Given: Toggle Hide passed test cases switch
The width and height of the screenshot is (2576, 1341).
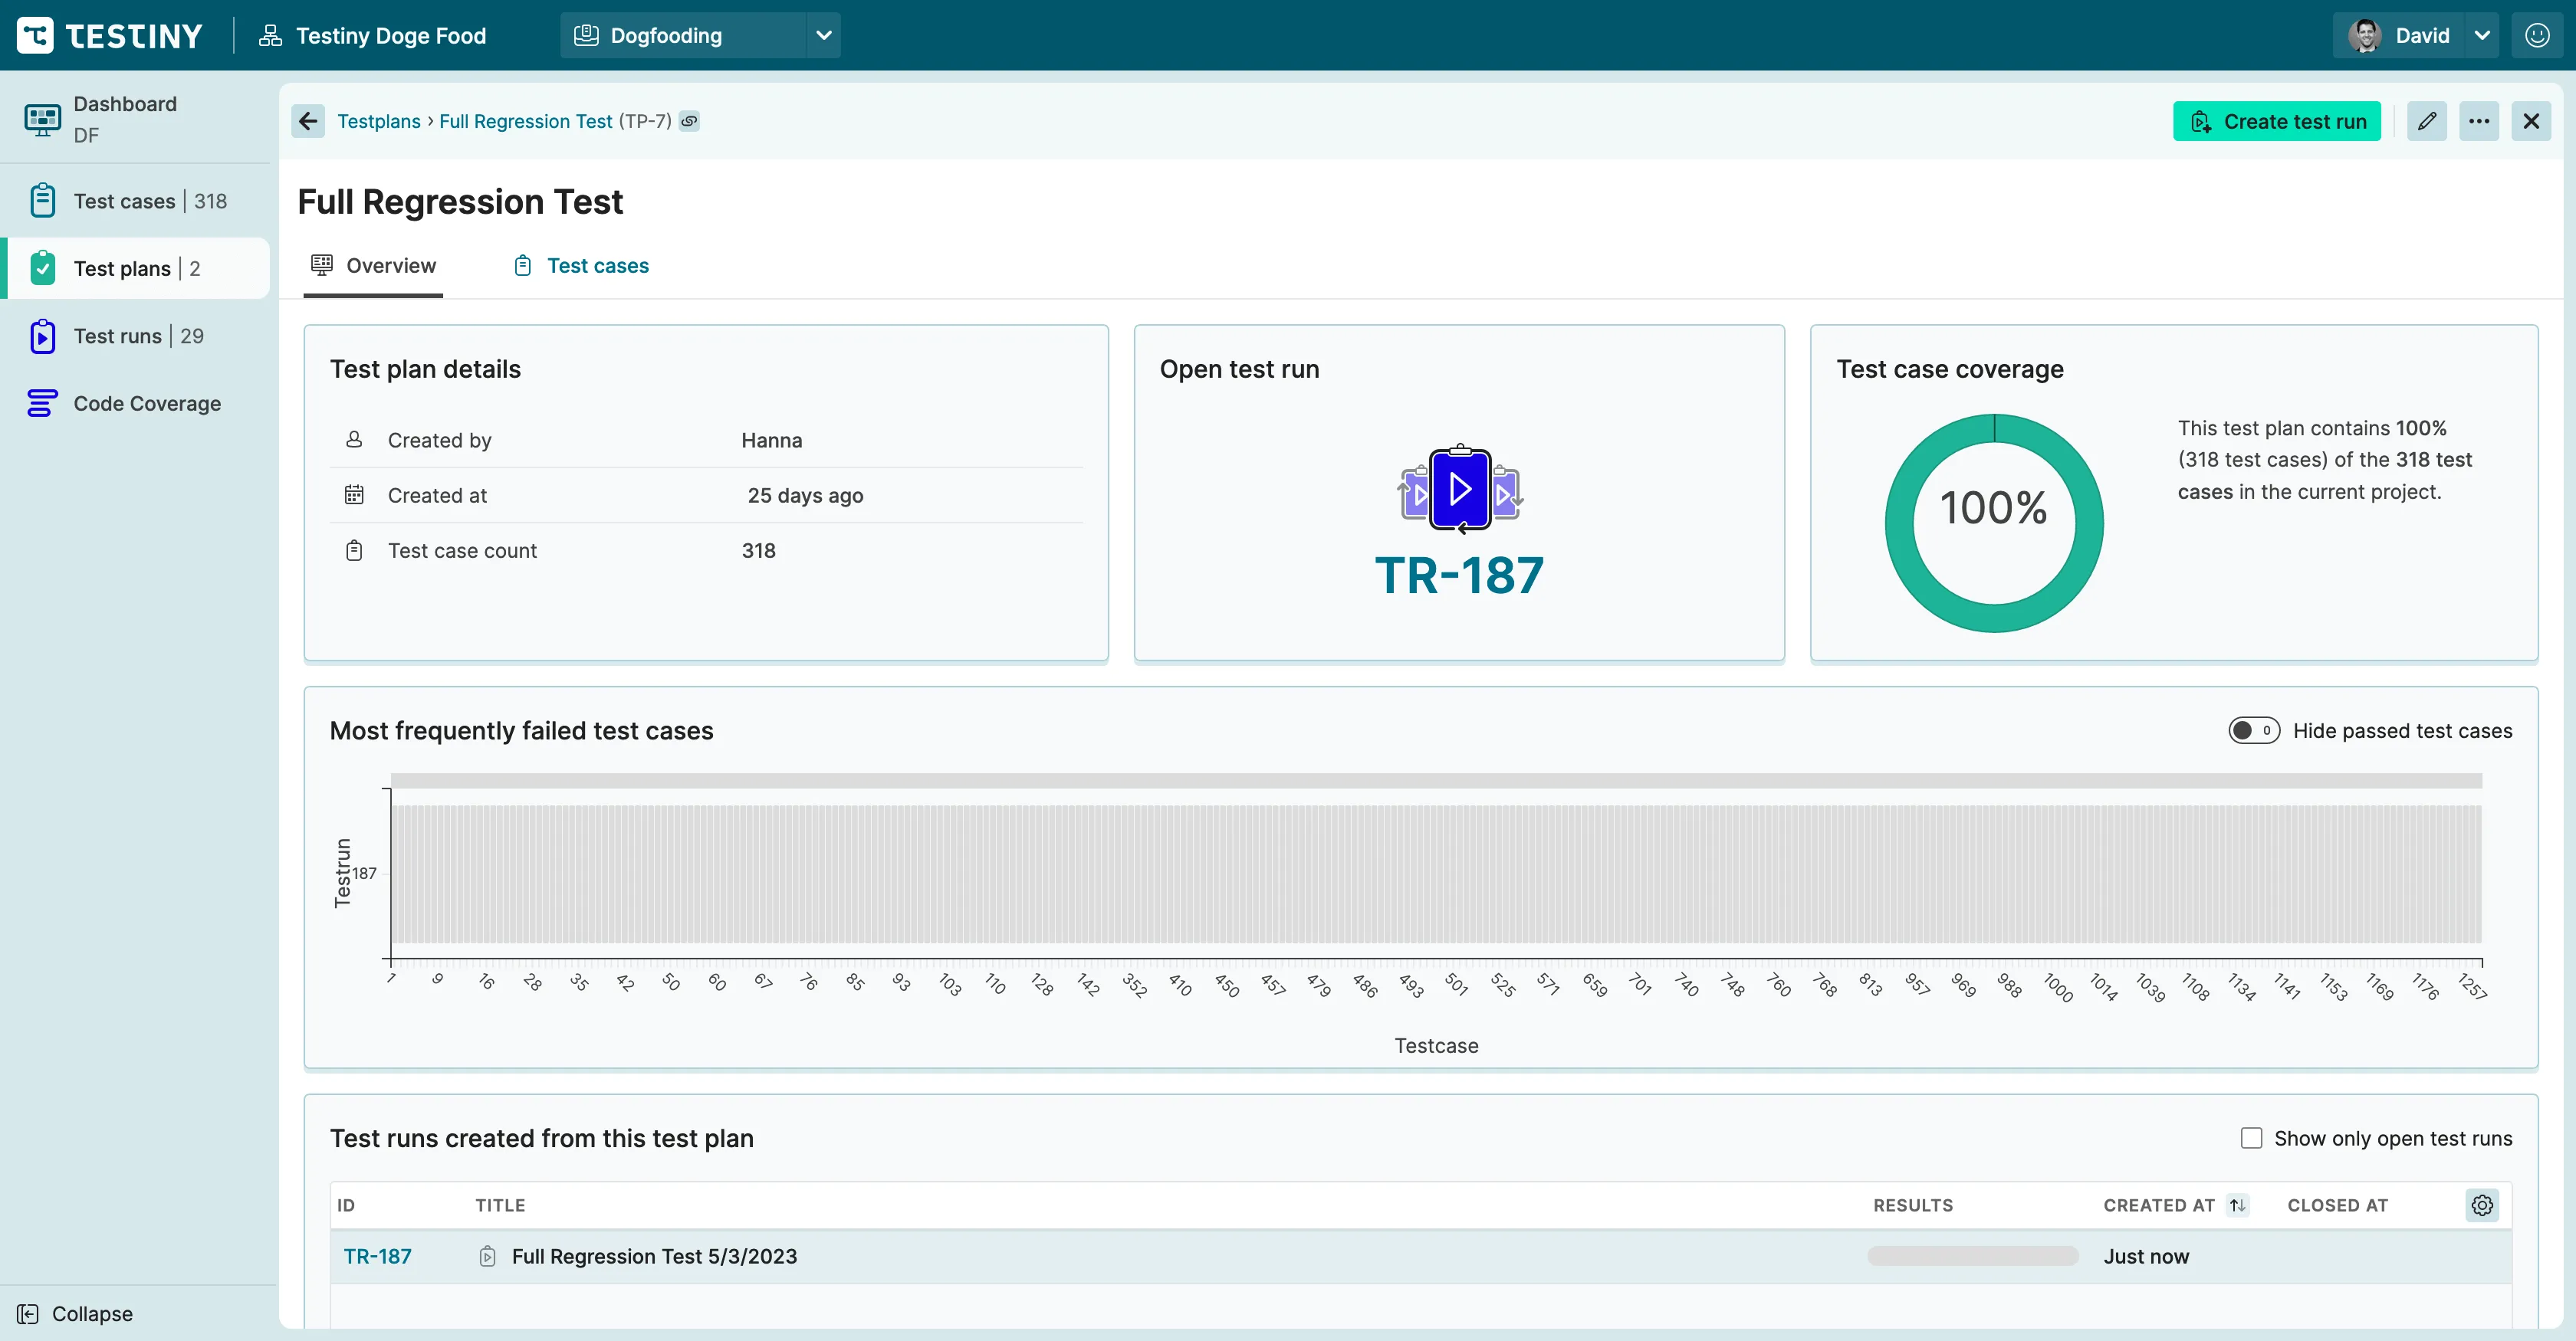Looking at the screenshot, I should coord(2254,729).
